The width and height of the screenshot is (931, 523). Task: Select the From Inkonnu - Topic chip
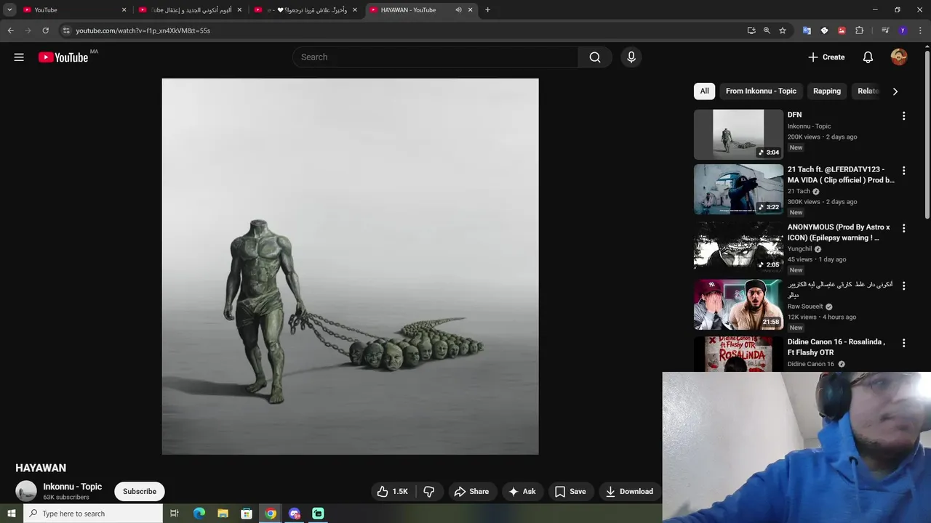click(761, 91)
